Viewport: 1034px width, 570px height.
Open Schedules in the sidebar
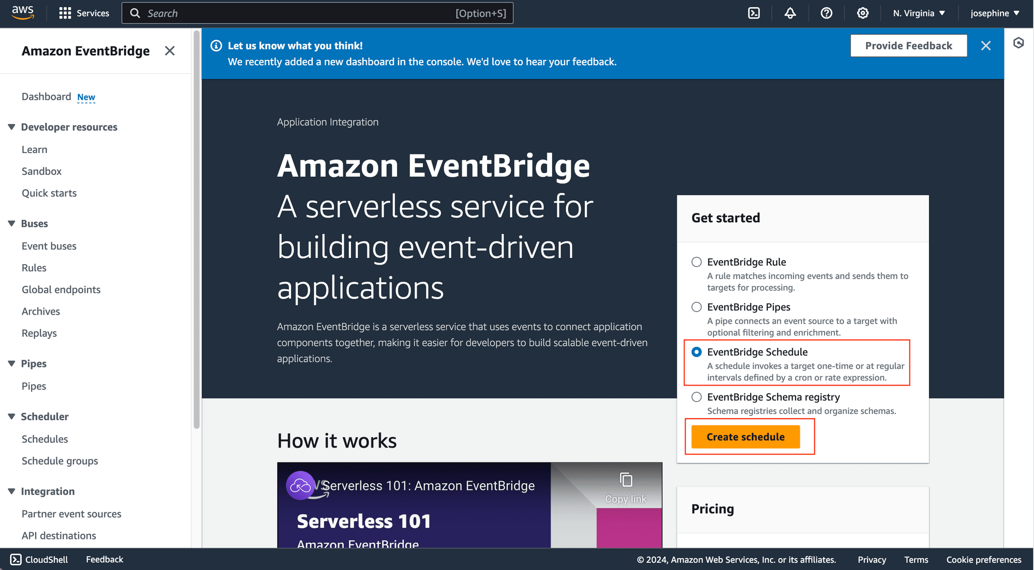click(45, 439)
